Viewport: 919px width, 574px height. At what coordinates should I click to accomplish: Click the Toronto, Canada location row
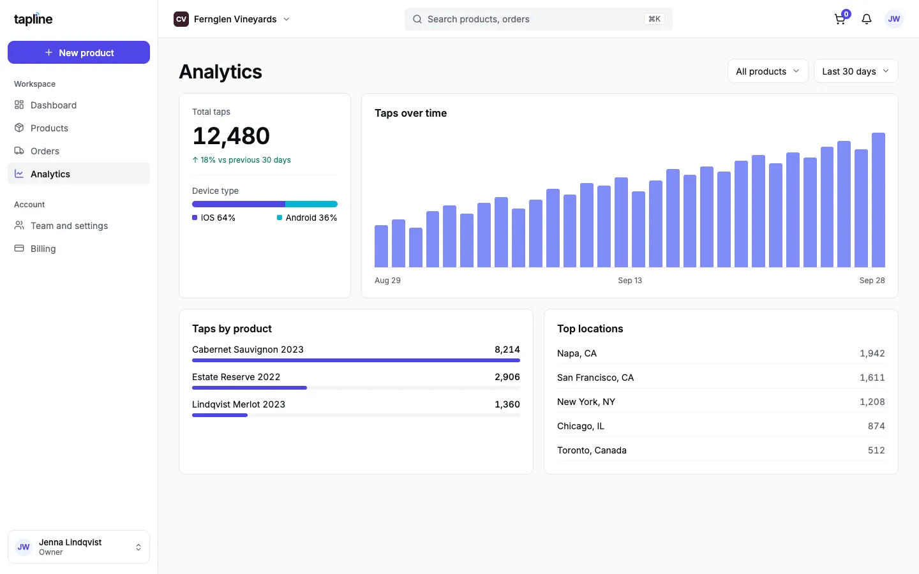[x=721, y=450]
